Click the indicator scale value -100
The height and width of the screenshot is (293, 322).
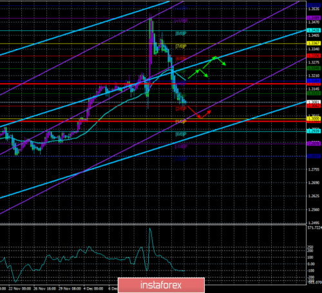coord(311,270)
